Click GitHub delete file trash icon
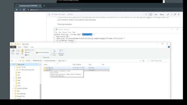Screen dimensions: 187x105 [x=179, y=14]
